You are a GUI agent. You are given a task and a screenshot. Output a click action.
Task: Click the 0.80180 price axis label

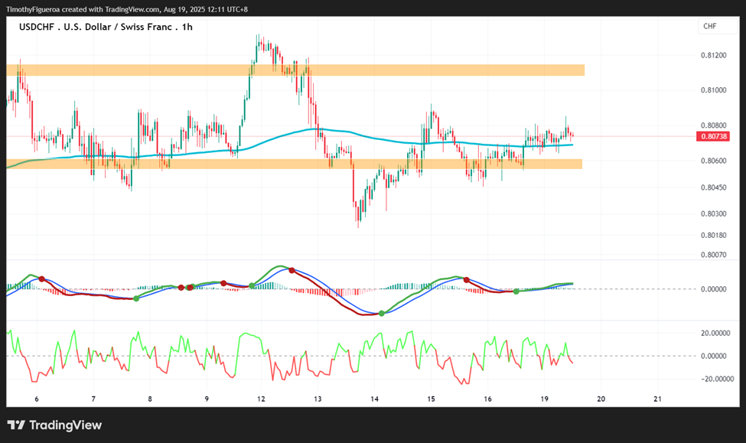714,235
